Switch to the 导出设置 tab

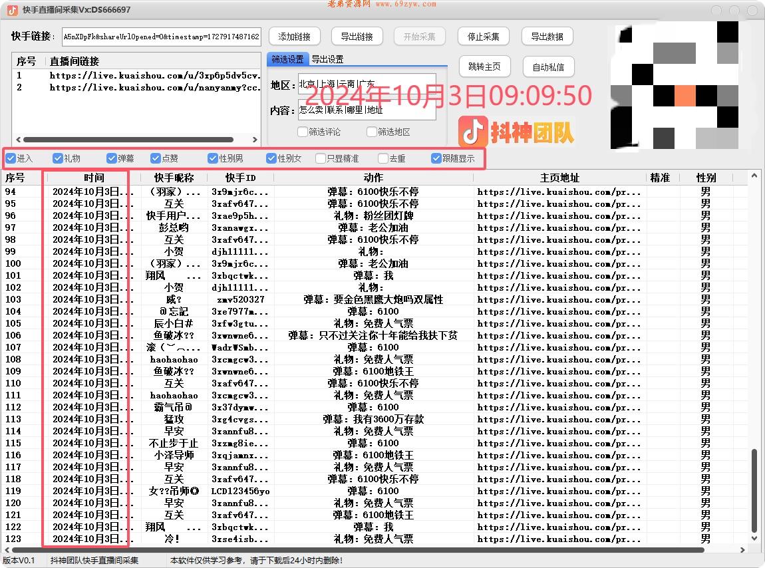(x=327, y=59)
